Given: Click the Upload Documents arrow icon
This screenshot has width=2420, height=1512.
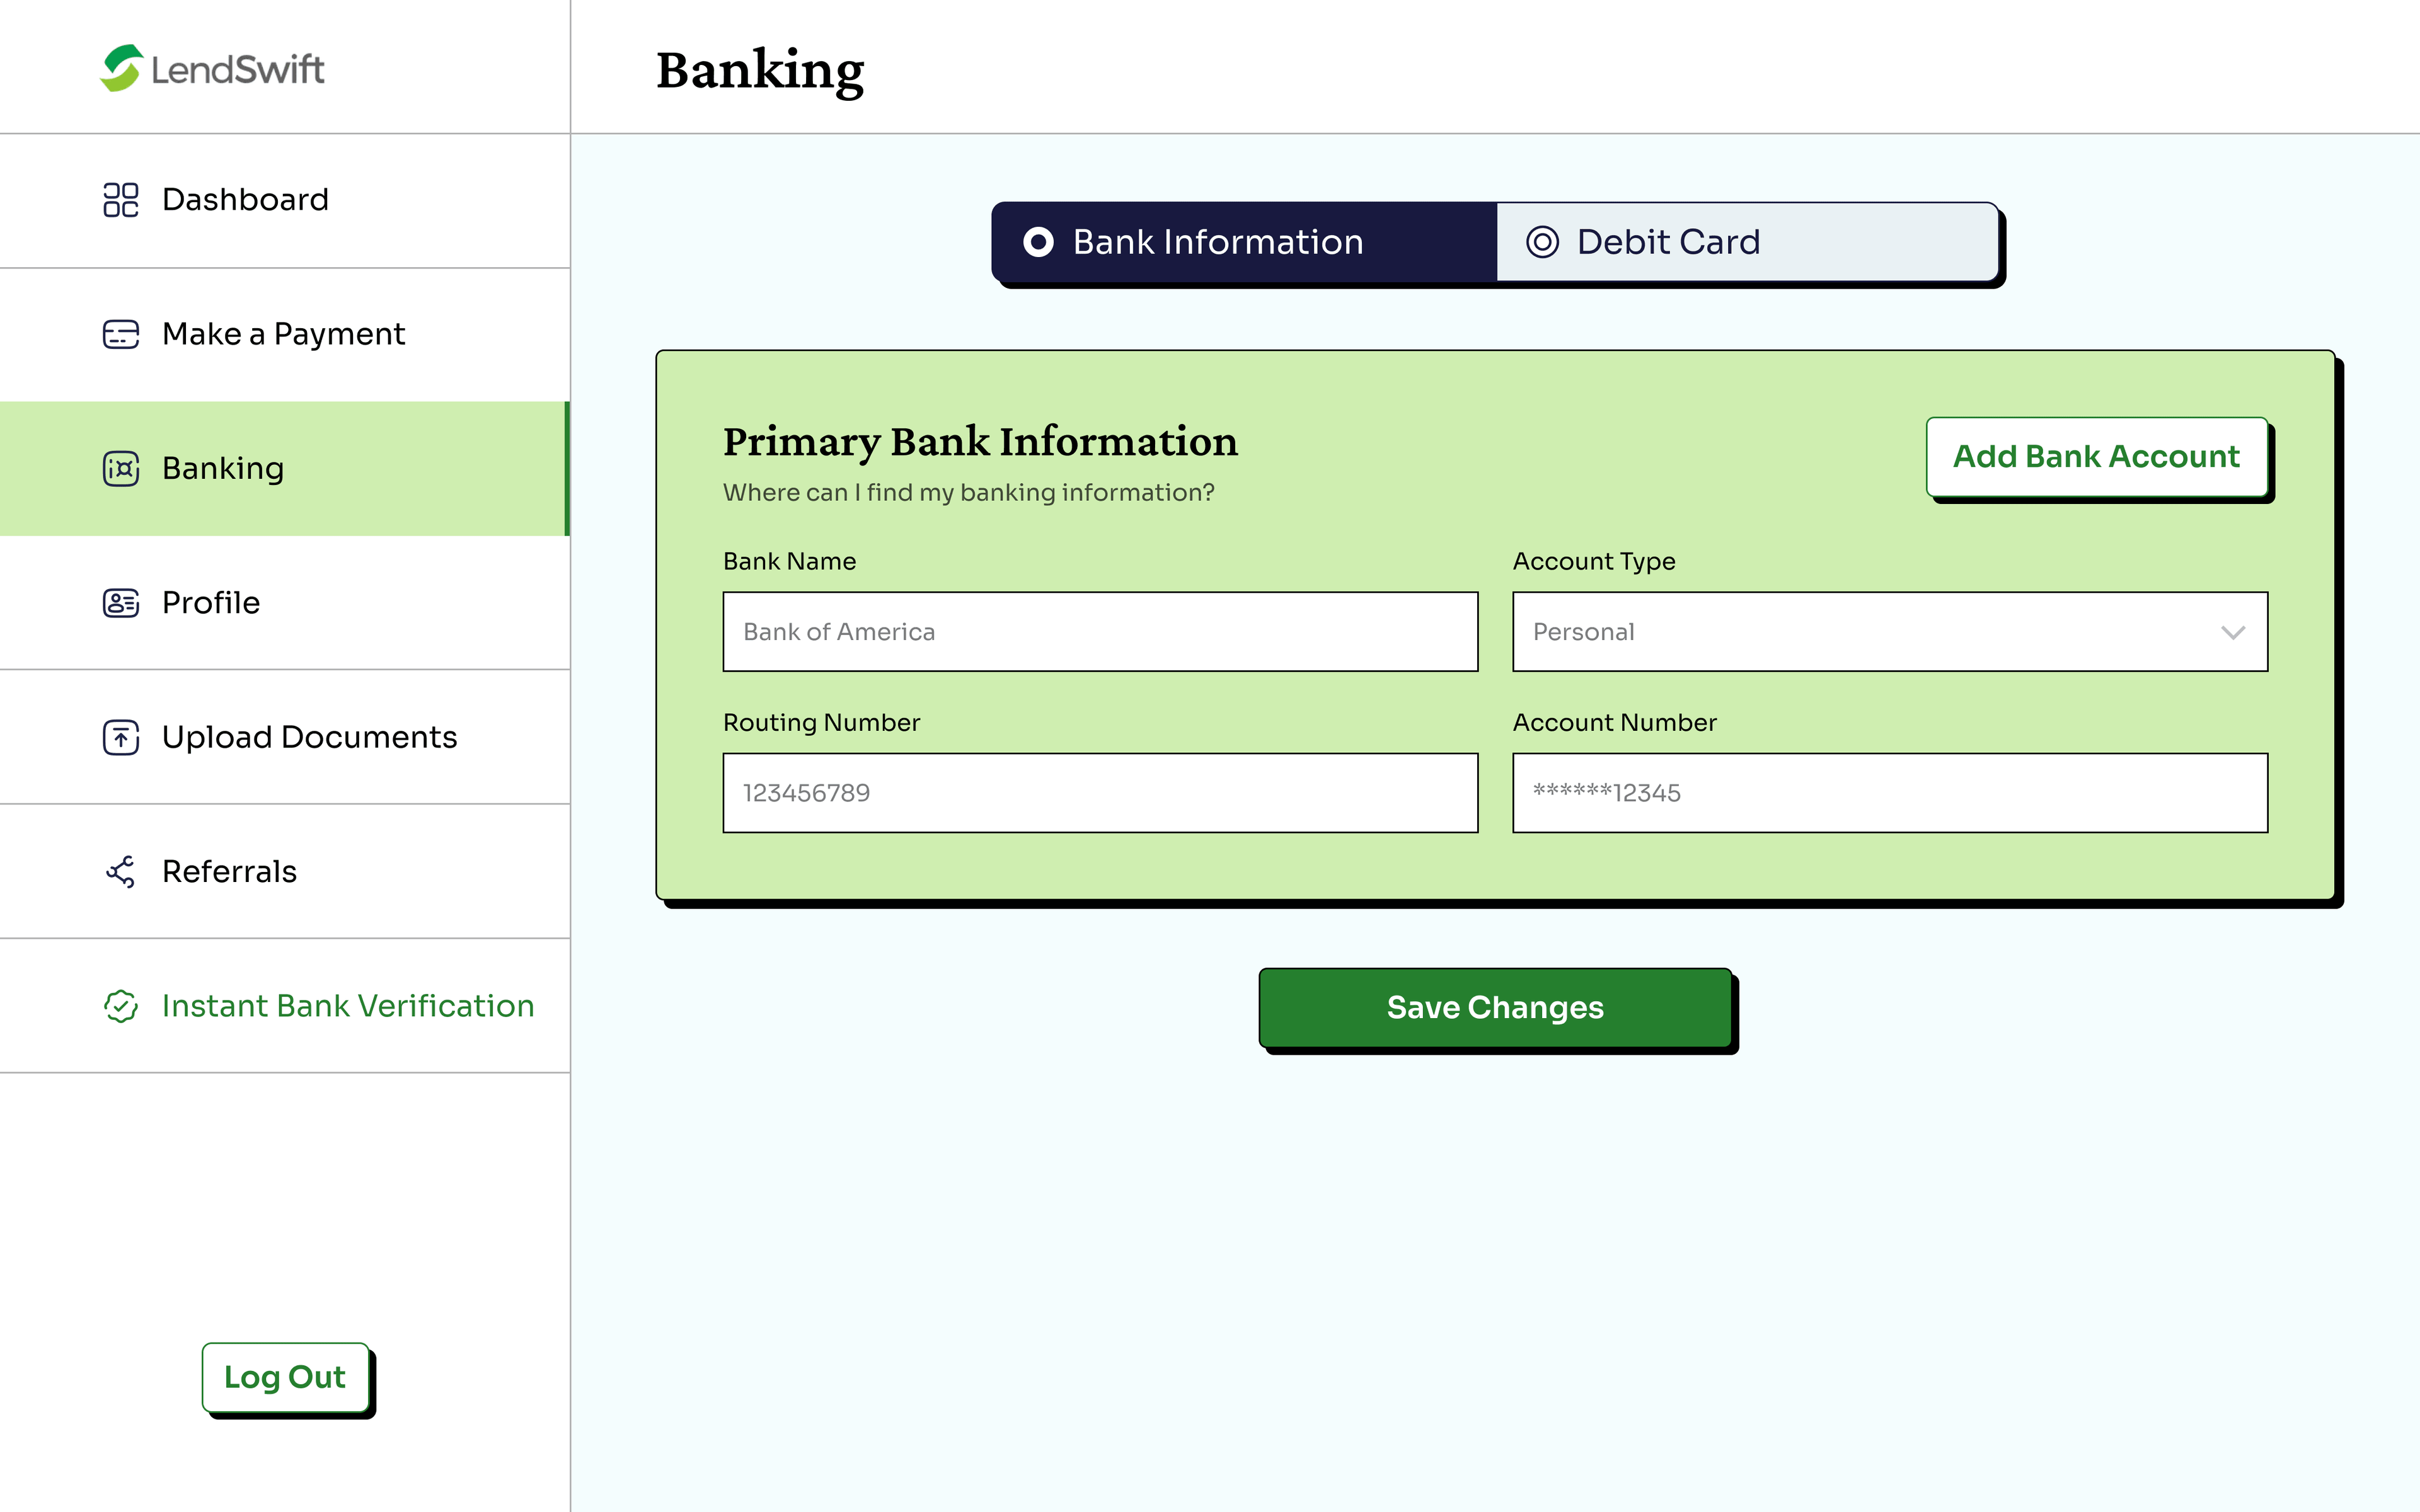Looking at the screenshot, I should coord(121,737).
